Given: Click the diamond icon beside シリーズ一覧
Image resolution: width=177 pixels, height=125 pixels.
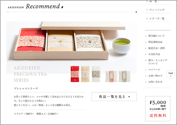Looking at the screenshot, I should [x=147, y=19].
